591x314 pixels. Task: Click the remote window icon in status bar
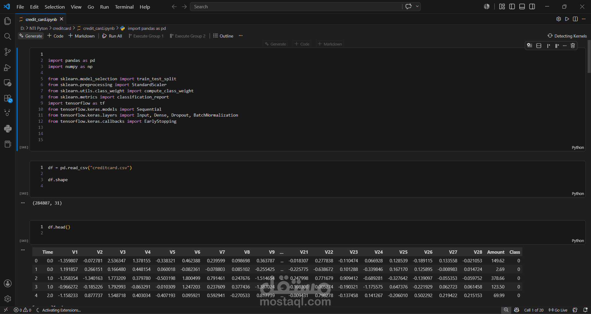(6, 310)
